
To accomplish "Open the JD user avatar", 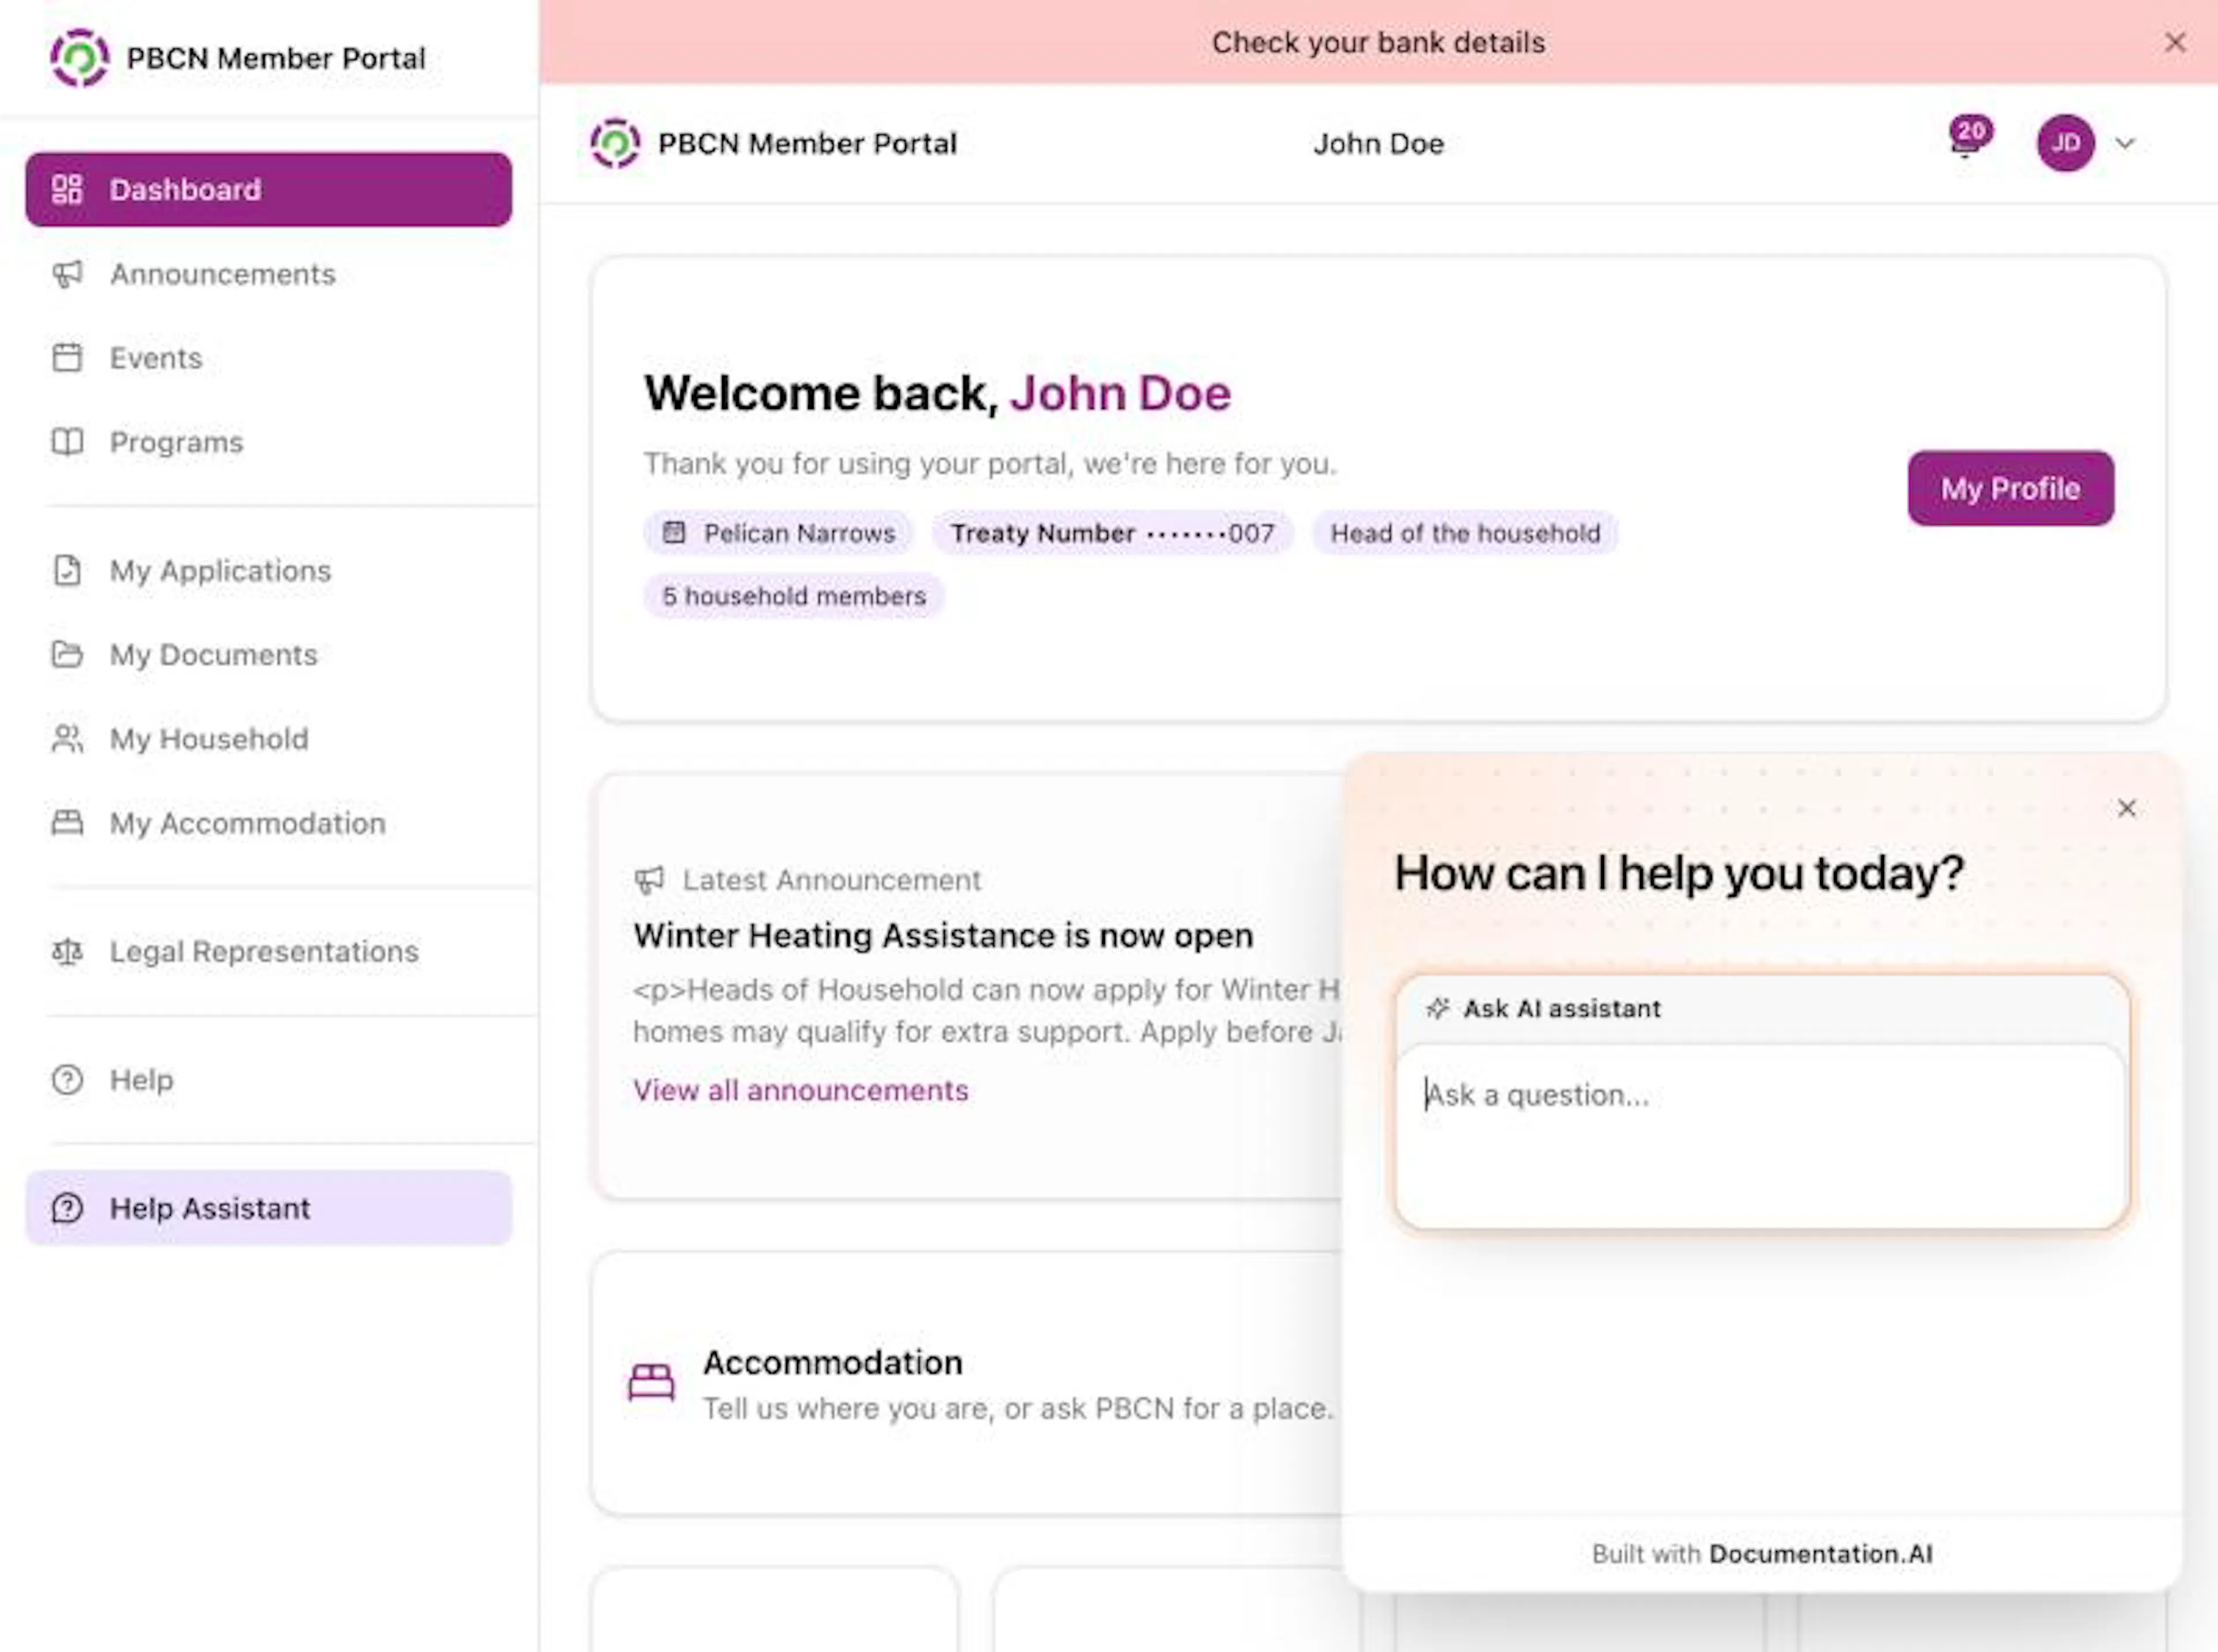I will 2065,143.
